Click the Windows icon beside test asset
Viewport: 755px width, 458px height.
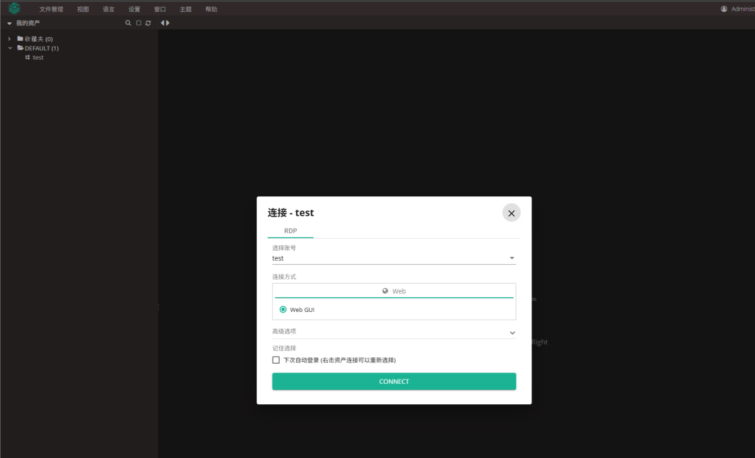(28, 57)
